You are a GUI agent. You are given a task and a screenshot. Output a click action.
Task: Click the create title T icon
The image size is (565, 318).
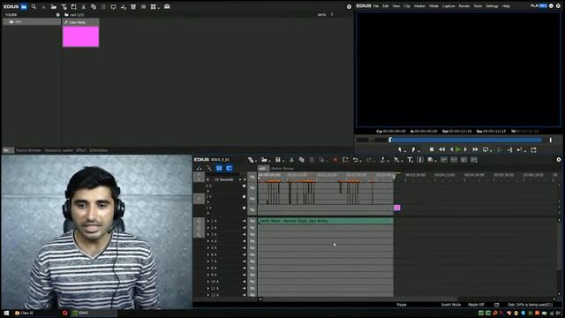[410, 160]
